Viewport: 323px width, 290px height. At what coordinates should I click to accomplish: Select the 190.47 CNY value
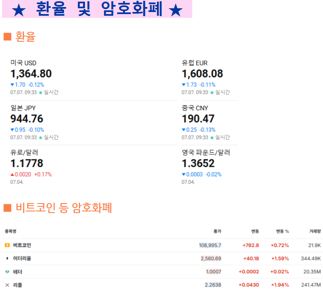pos(198,119)
